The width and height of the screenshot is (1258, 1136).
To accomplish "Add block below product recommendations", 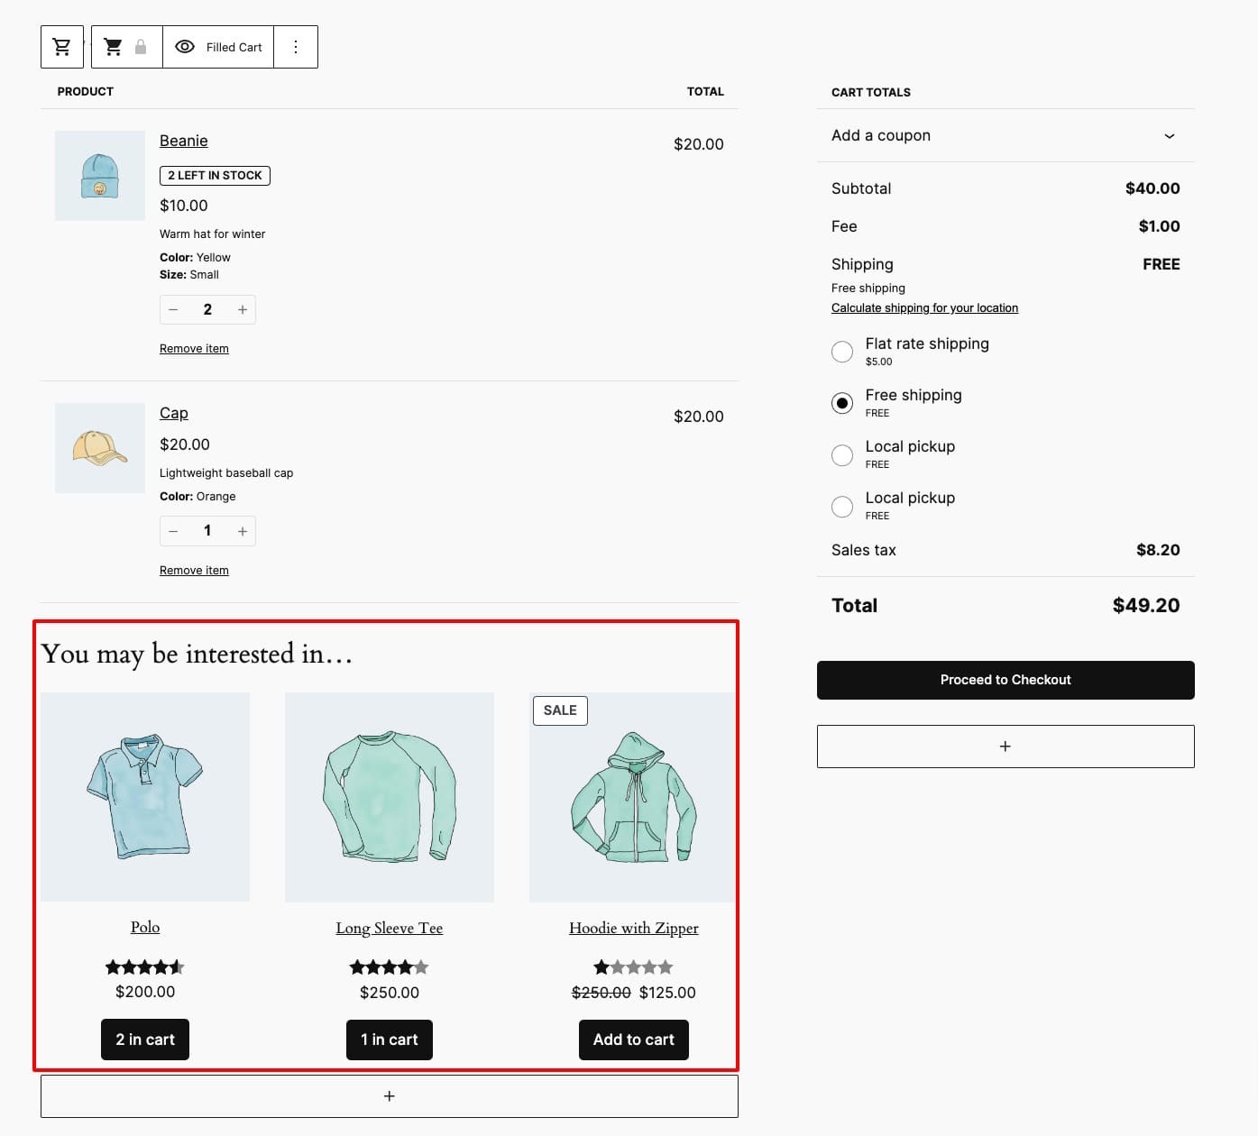I will pyautogui.click(x=389, y=1096).
